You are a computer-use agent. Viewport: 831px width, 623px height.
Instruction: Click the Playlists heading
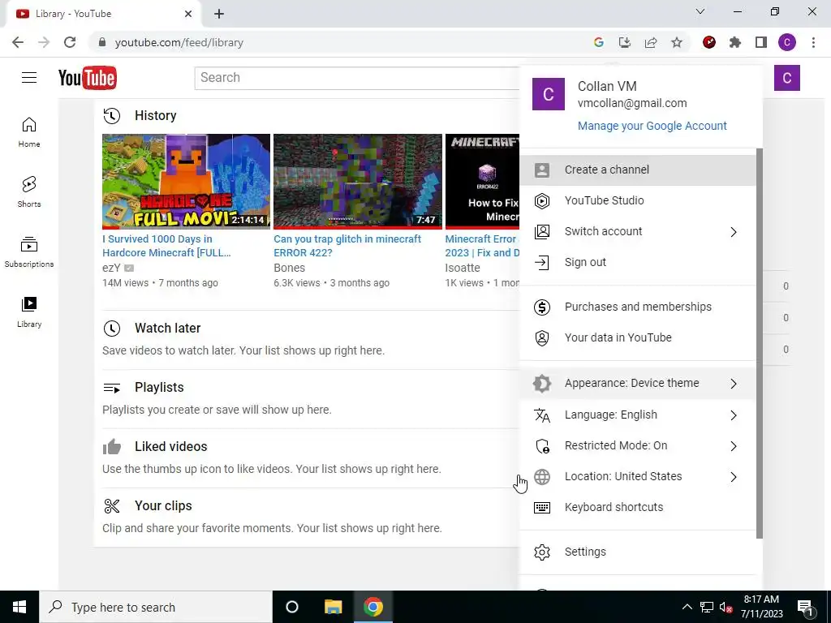click(x=159, y=387)
